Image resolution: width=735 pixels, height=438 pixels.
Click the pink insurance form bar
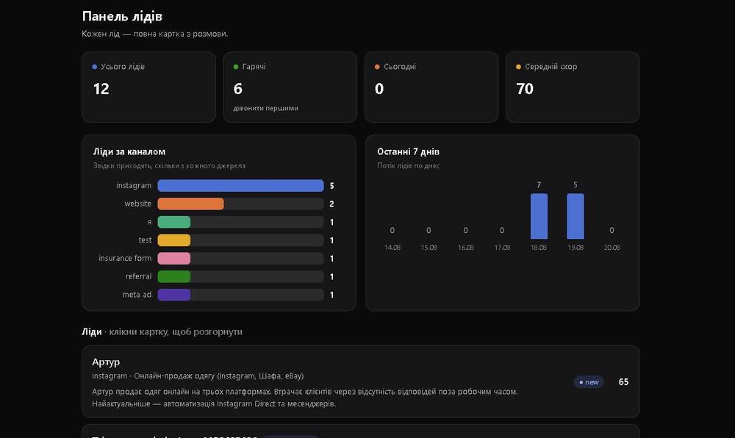click(x=174, y=258)
